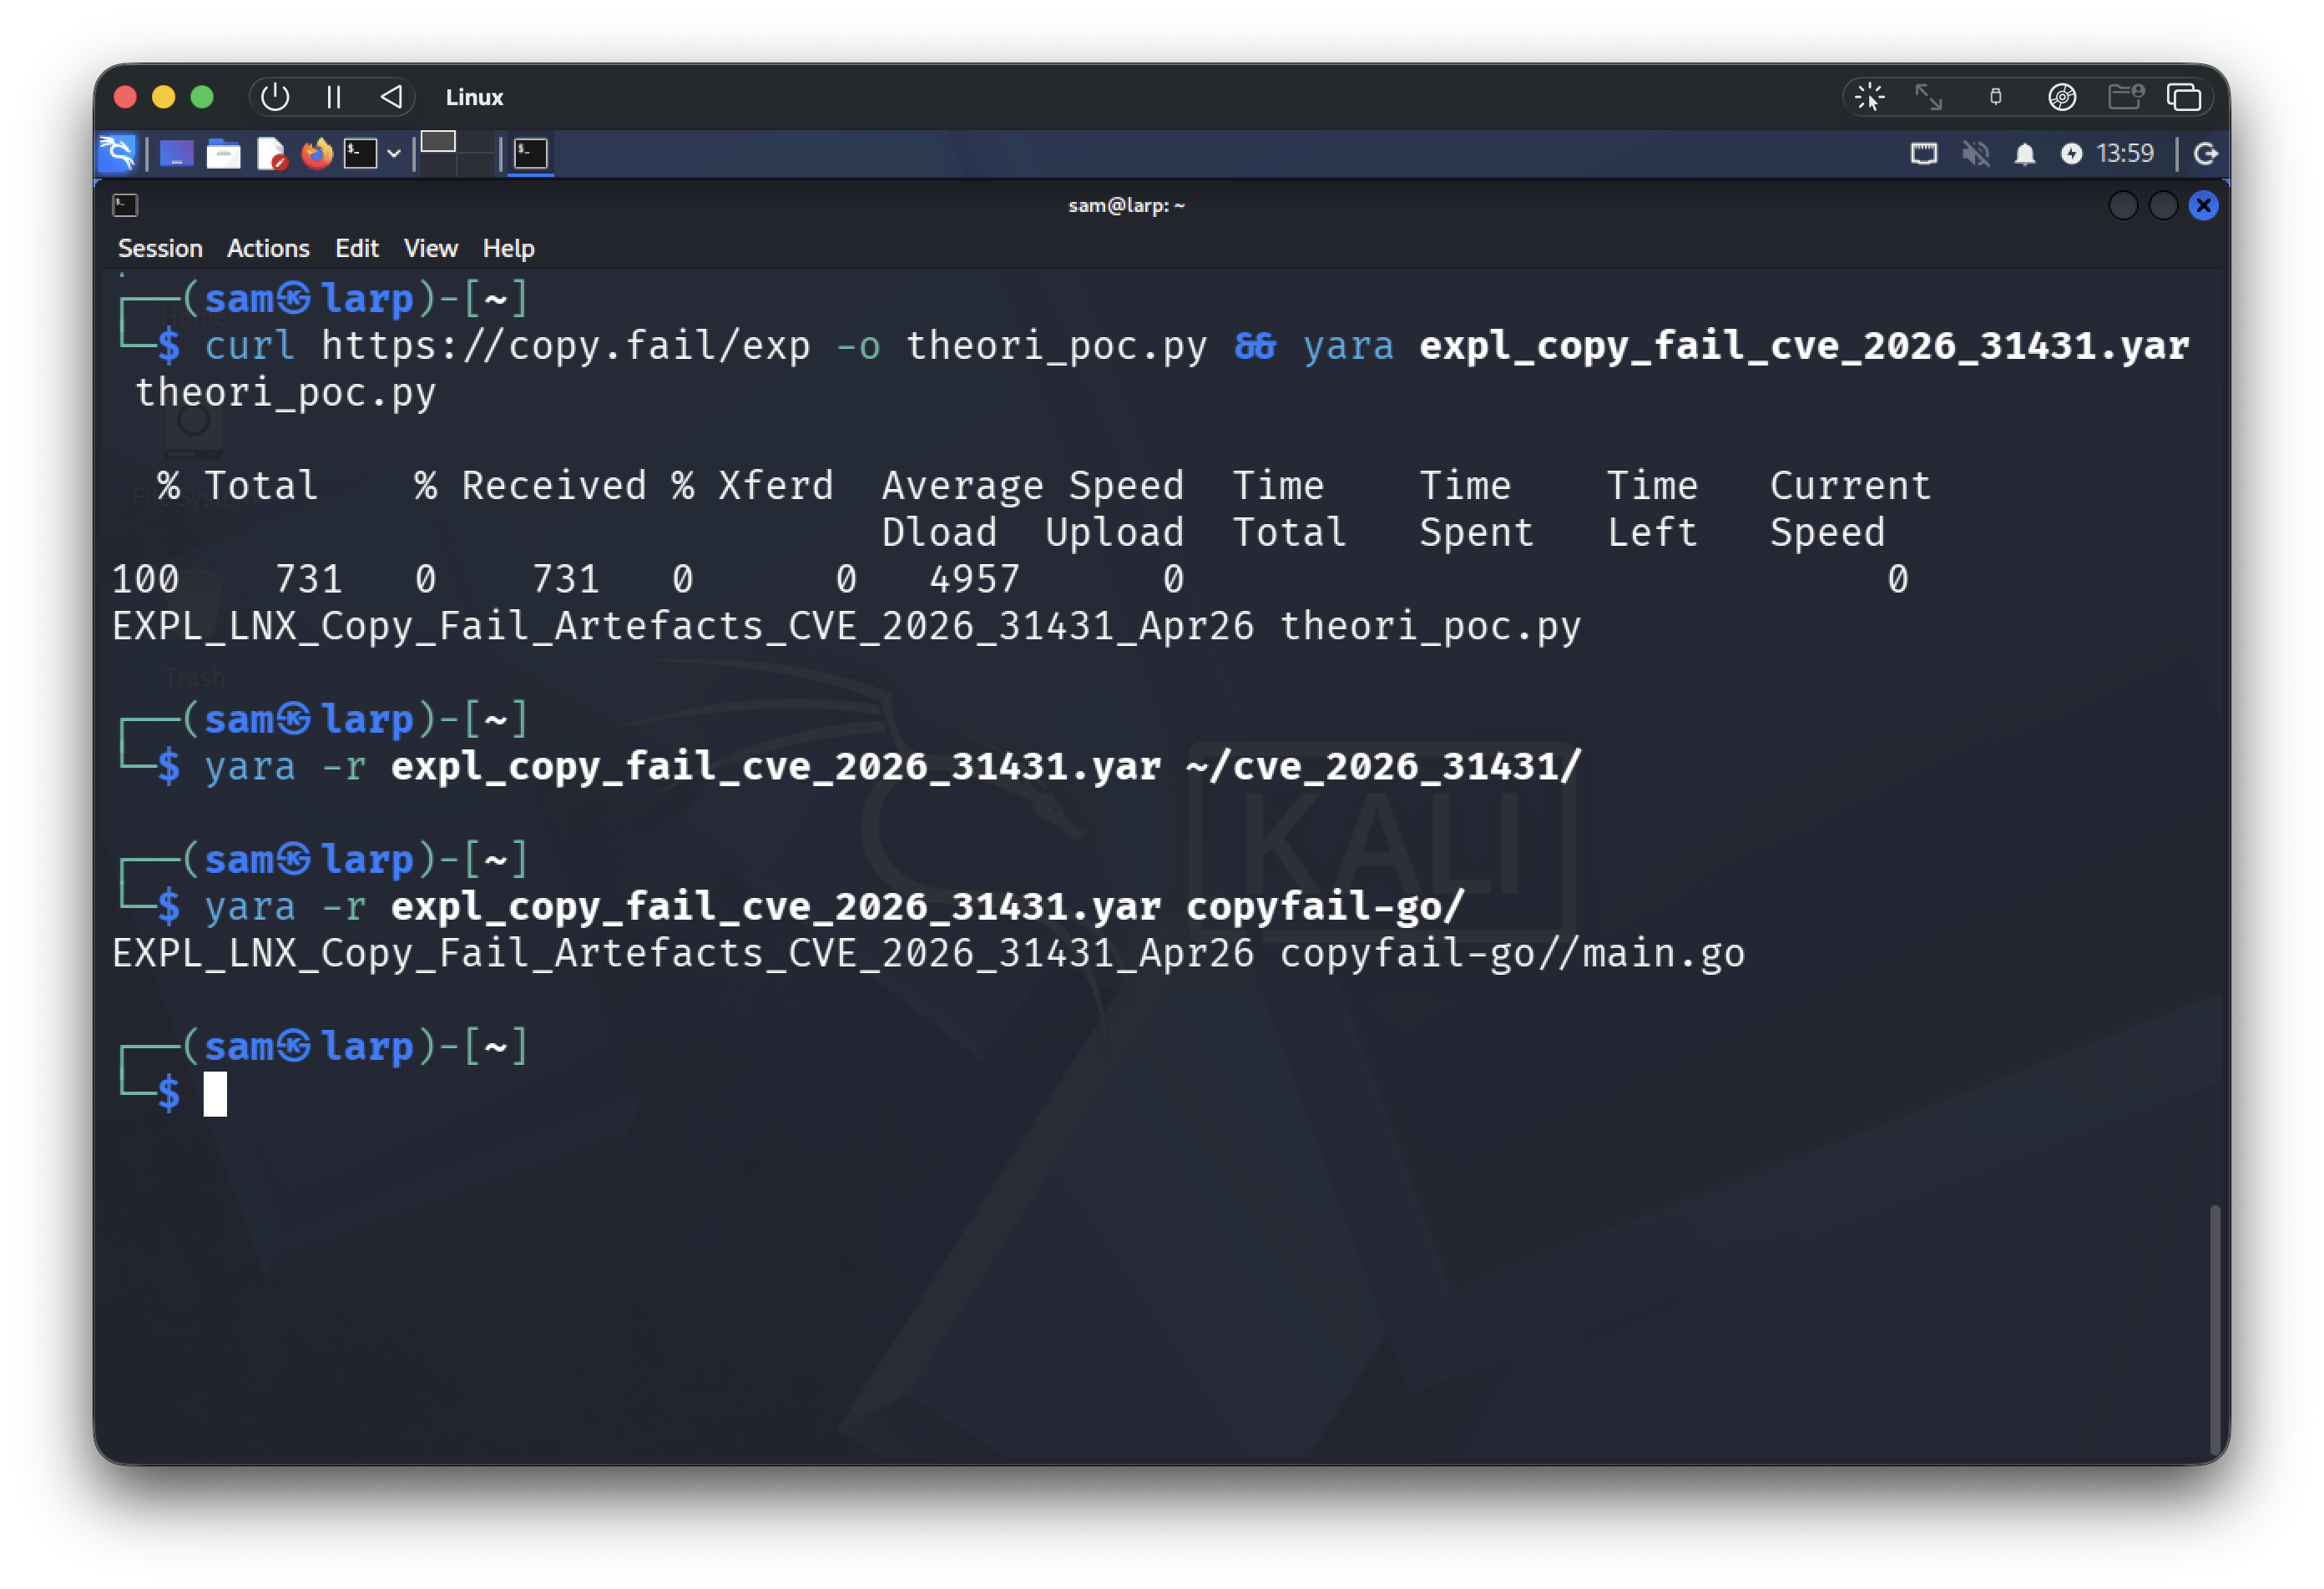Image resolution: width=2324 pixels, height=1589 pixels.
Task: Open the Help menu
Action: tap(508, 248)
